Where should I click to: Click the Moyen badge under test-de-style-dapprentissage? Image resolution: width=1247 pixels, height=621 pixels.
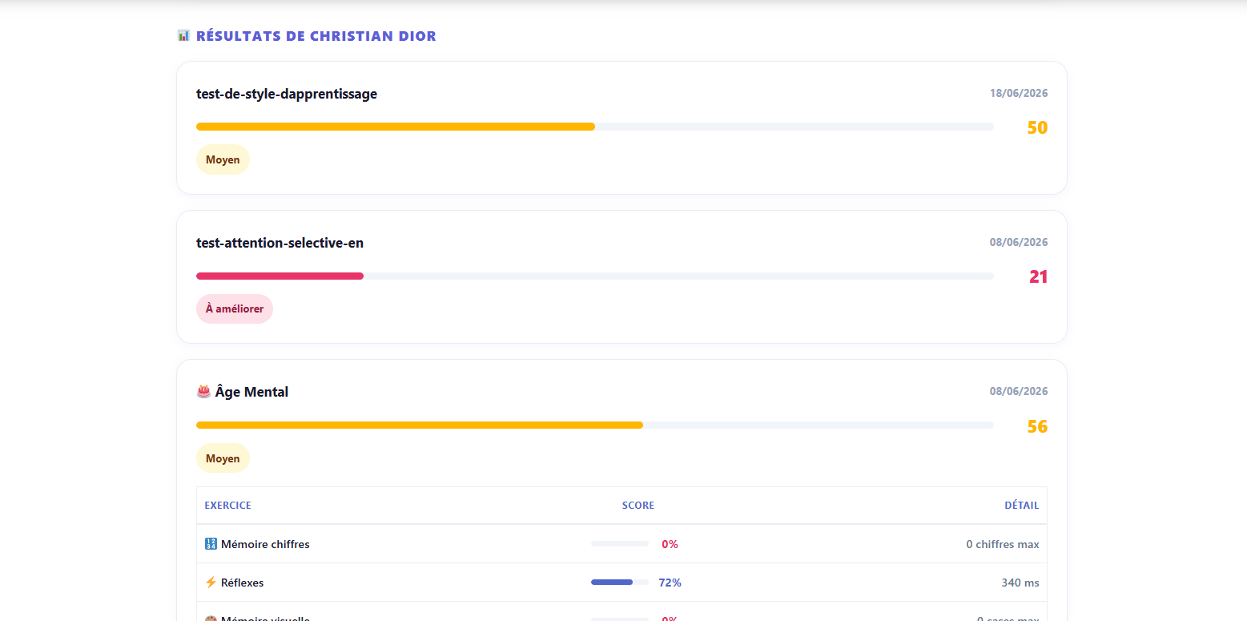[x=223, y=159]
